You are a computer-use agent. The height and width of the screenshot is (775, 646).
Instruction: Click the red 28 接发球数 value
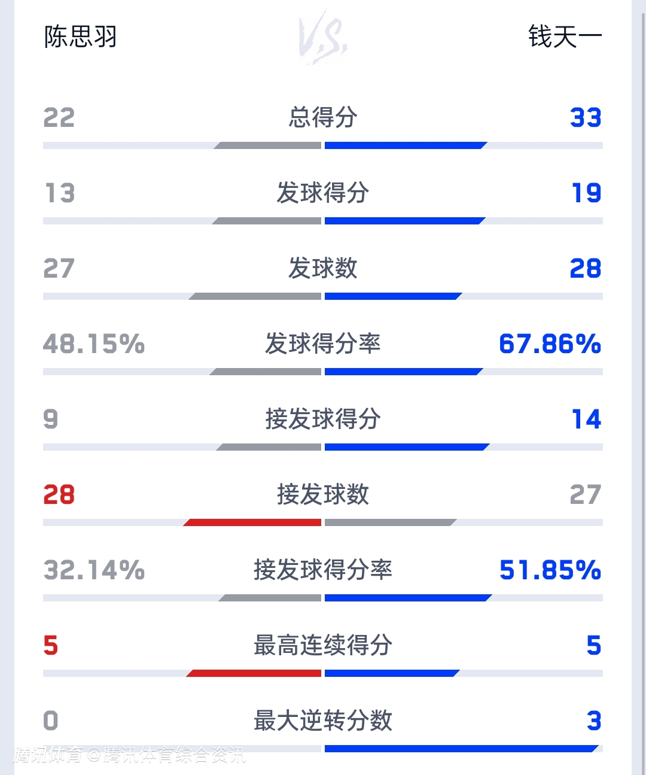[x=59, y=495]
